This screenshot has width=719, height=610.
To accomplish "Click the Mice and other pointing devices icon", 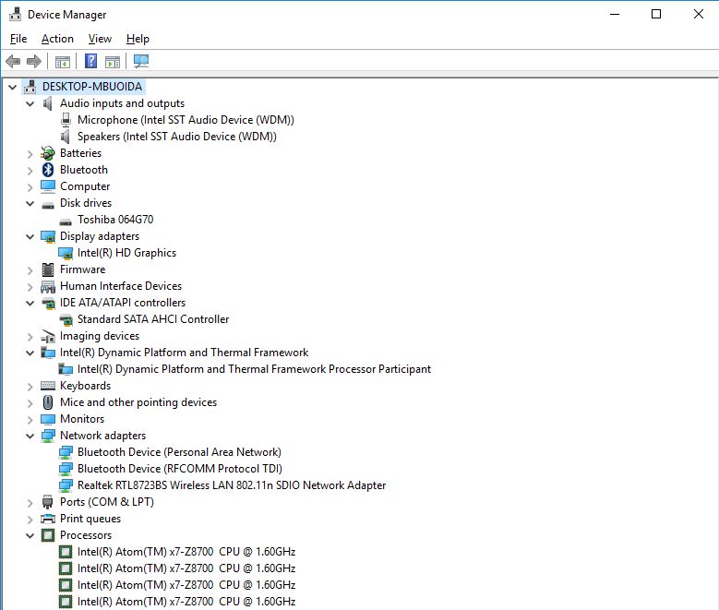I will click(48, 402).
